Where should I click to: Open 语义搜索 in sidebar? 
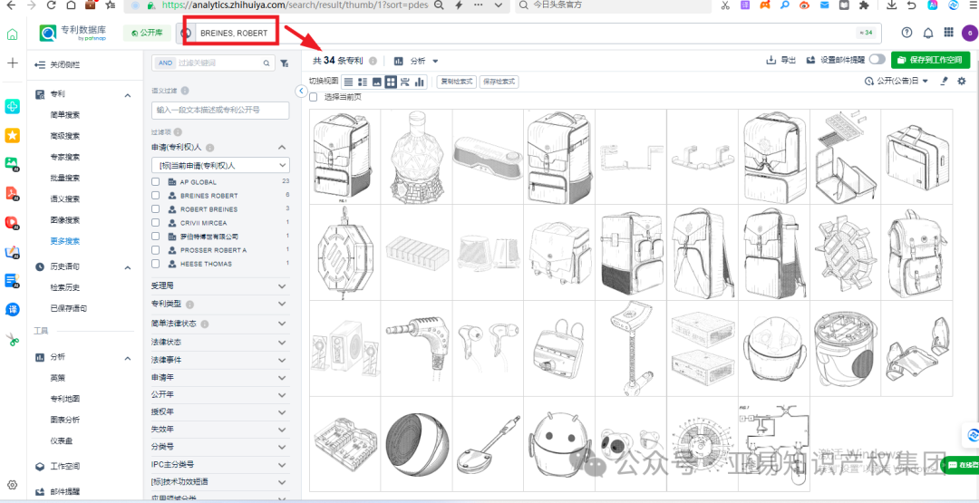click(x=65, y=199)
